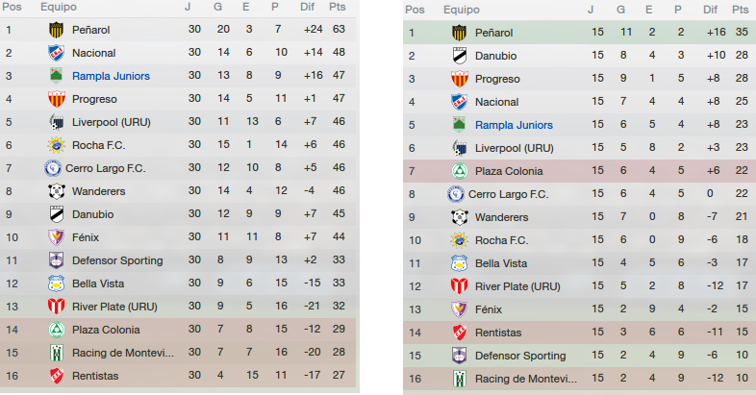This screenshot has width=756, height=395.
Task: Open Rampla Juniors link in right table
Action: [514, 125]
